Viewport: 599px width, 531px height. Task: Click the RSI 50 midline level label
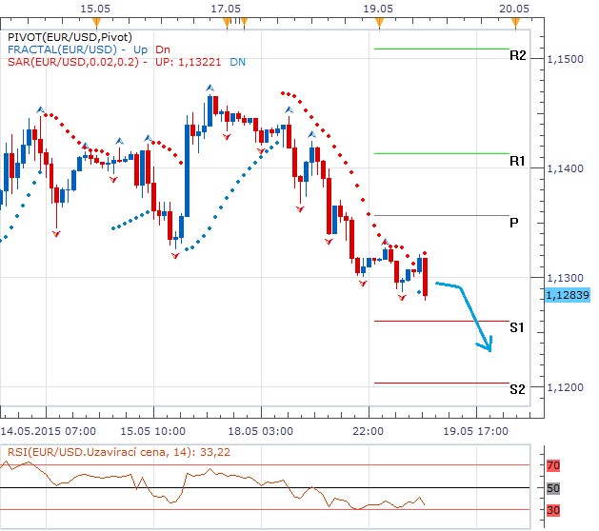coord(553,488)
